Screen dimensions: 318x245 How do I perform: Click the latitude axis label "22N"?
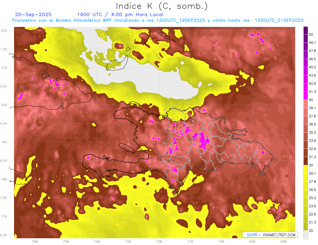click(x=4, y=31)
